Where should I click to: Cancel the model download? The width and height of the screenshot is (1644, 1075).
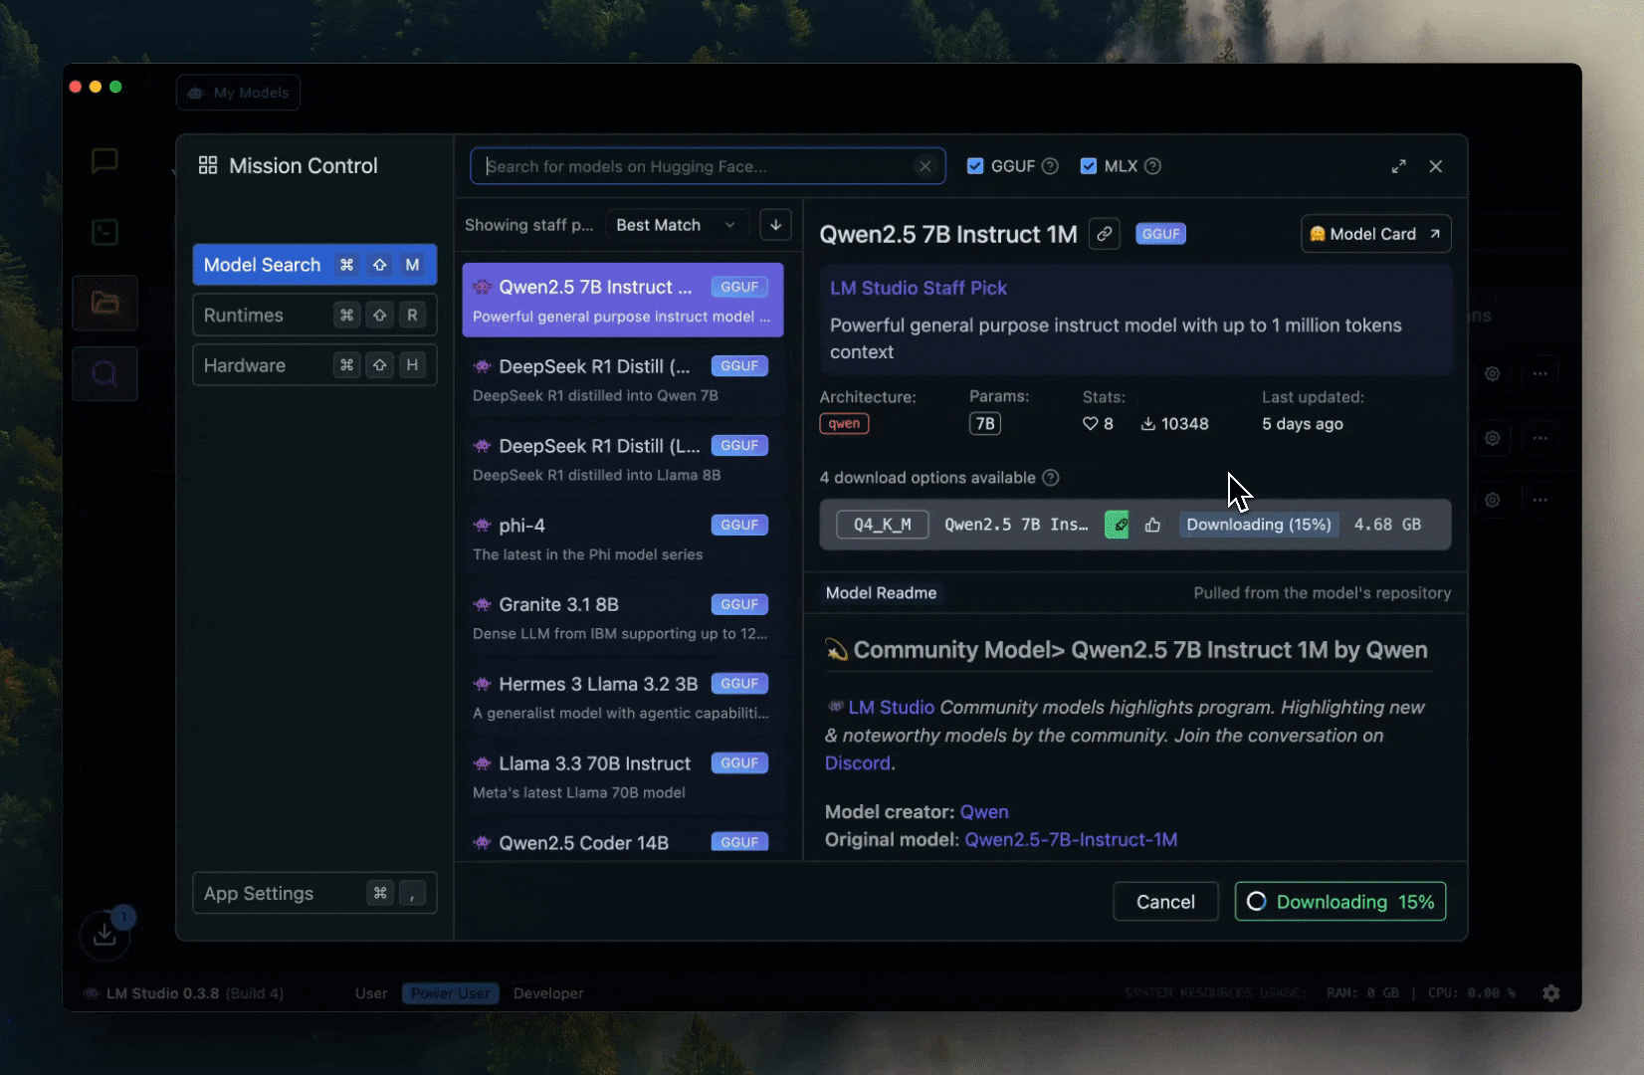point(1165,902)
